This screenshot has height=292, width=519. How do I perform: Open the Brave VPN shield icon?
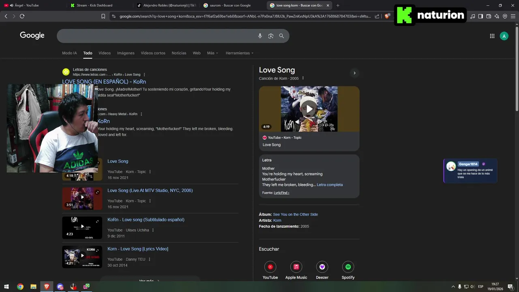[x=505, y=16]
